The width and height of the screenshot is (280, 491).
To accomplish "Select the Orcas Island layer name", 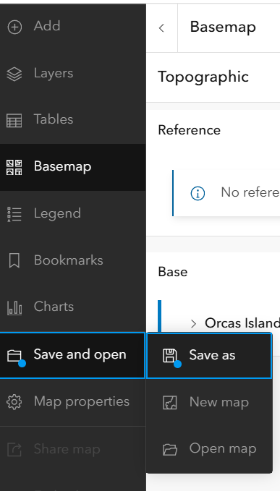I will 242,323.
